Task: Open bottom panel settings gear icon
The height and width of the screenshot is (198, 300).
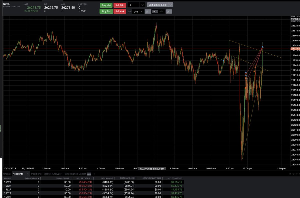Action: coord(293,174)
